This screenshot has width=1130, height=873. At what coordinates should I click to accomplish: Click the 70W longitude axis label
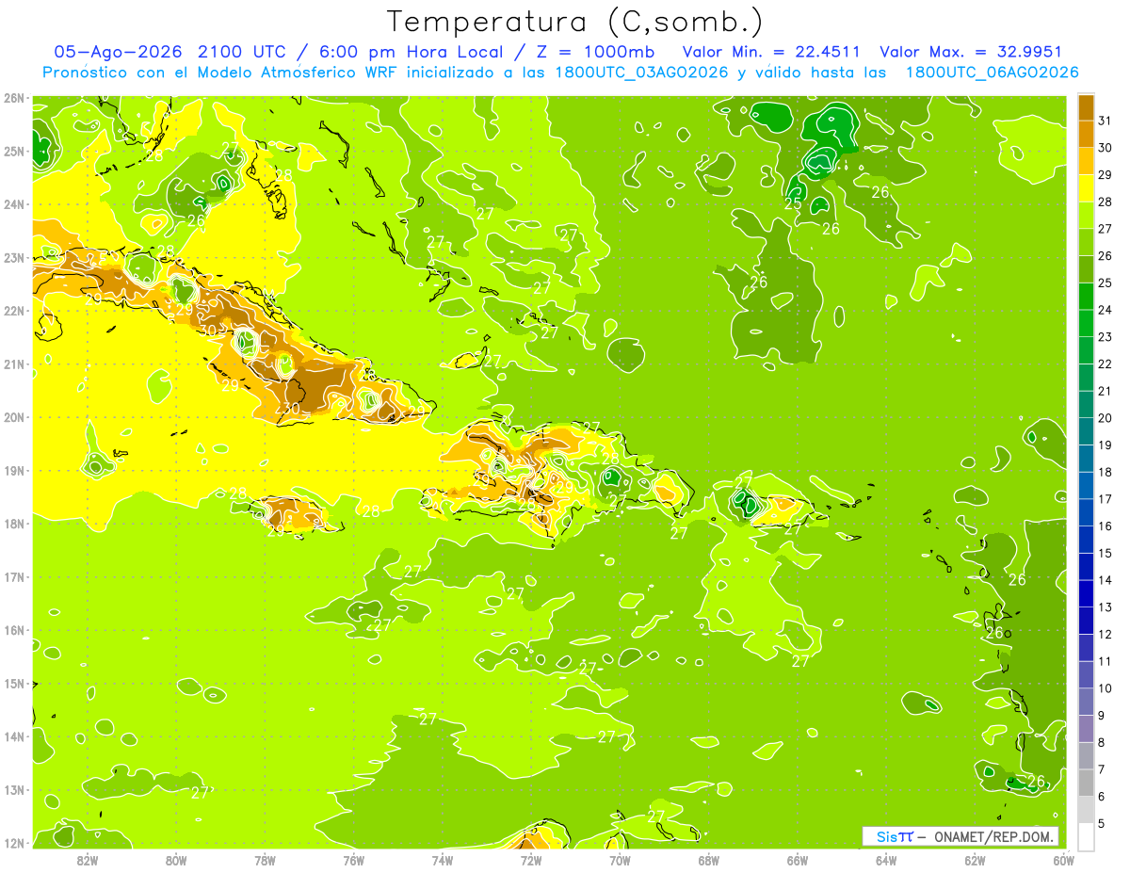point(620,860)
